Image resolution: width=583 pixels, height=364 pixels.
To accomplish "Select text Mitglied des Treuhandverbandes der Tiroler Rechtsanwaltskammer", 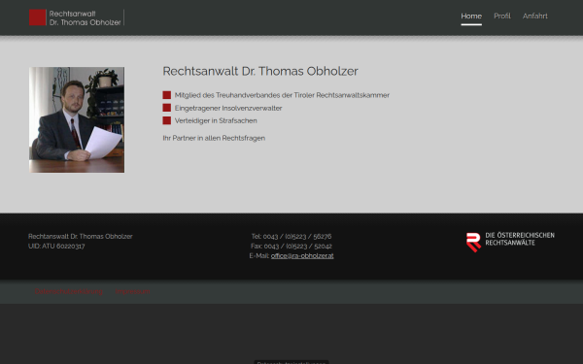I will 282,95.
